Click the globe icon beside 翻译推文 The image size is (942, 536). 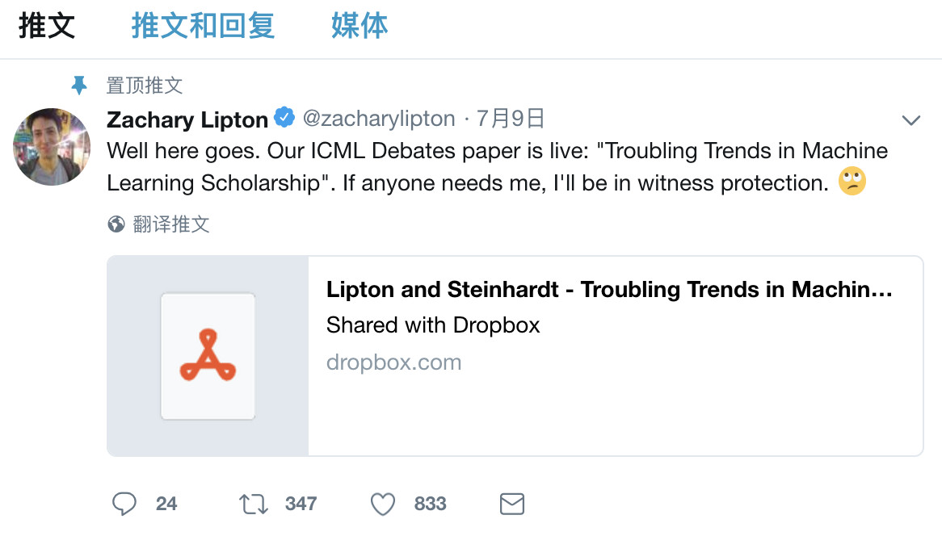[x=116, y=224]
